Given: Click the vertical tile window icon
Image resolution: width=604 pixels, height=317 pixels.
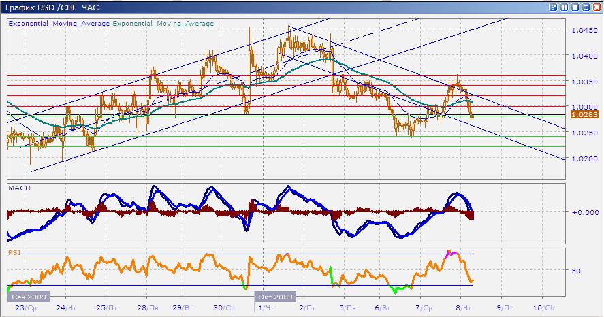Looking at the screenshot, I should tap(562, 7).
